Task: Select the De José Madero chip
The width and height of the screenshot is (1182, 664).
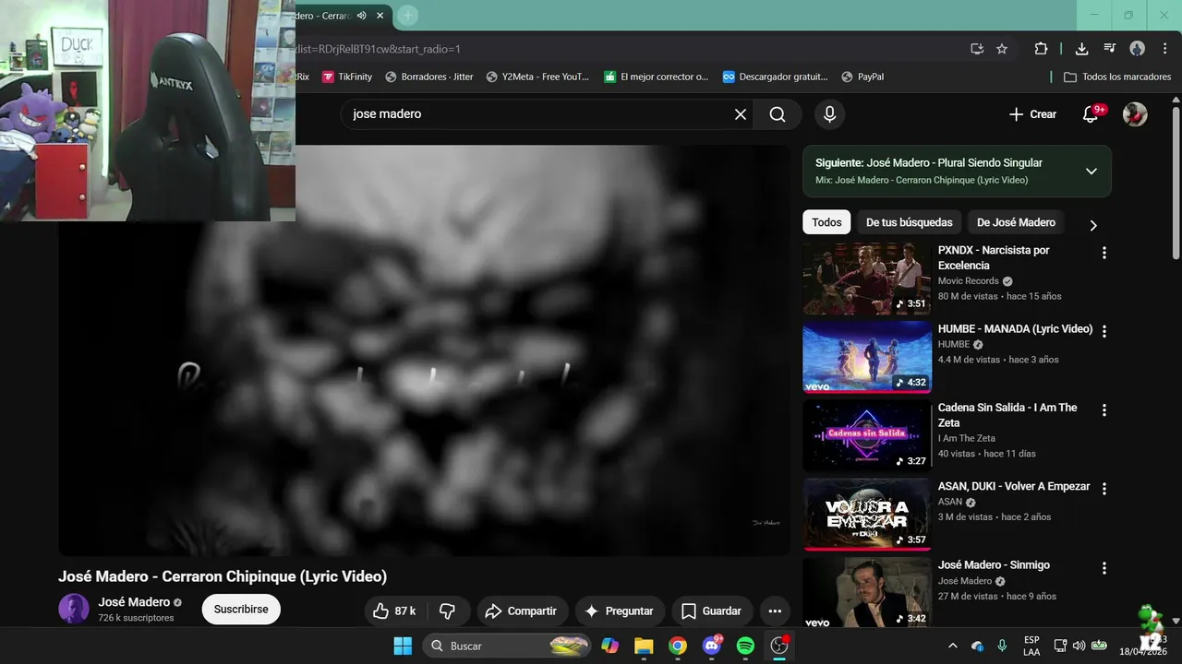Action: [x=1016, y=222]
